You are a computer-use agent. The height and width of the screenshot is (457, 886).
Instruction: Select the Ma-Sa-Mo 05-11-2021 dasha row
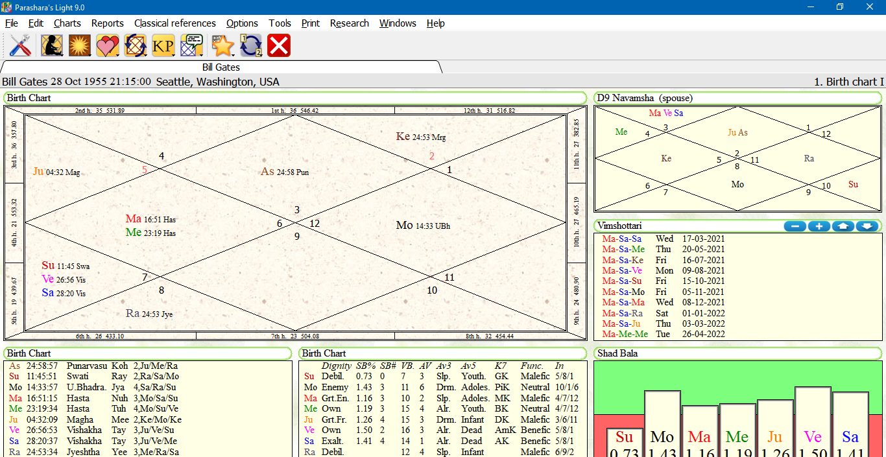664,292
